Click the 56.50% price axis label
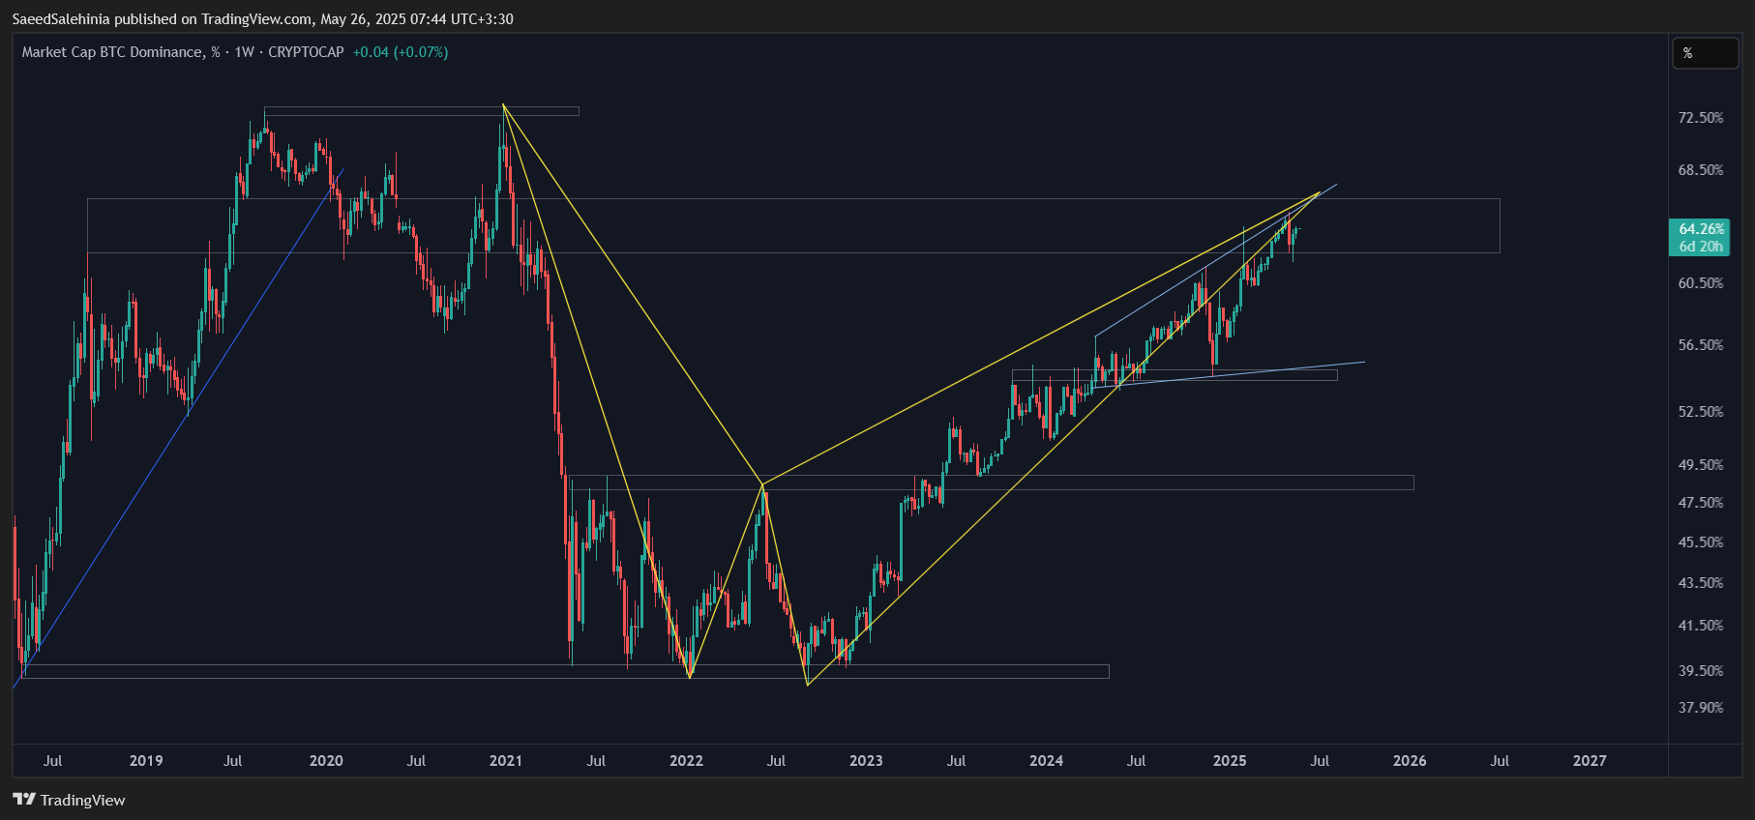Image resolution: width=1755 pixels, height=820 pixels. pos(1701,345)
